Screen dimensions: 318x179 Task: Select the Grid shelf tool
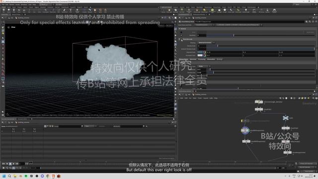[x=24, y=10]
